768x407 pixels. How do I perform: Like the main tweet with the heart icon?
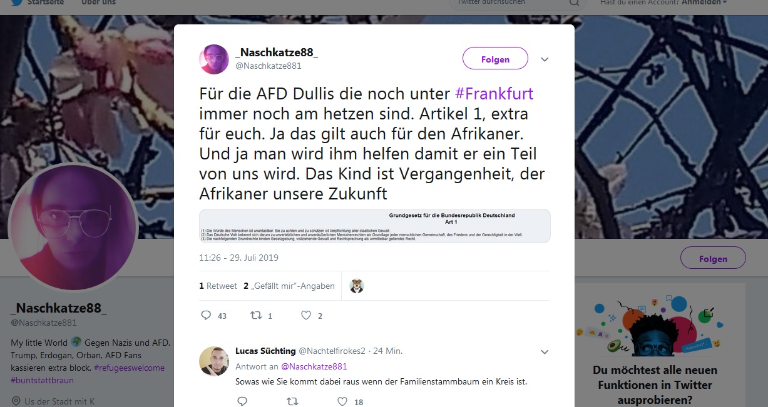click(x=306, y=316)
